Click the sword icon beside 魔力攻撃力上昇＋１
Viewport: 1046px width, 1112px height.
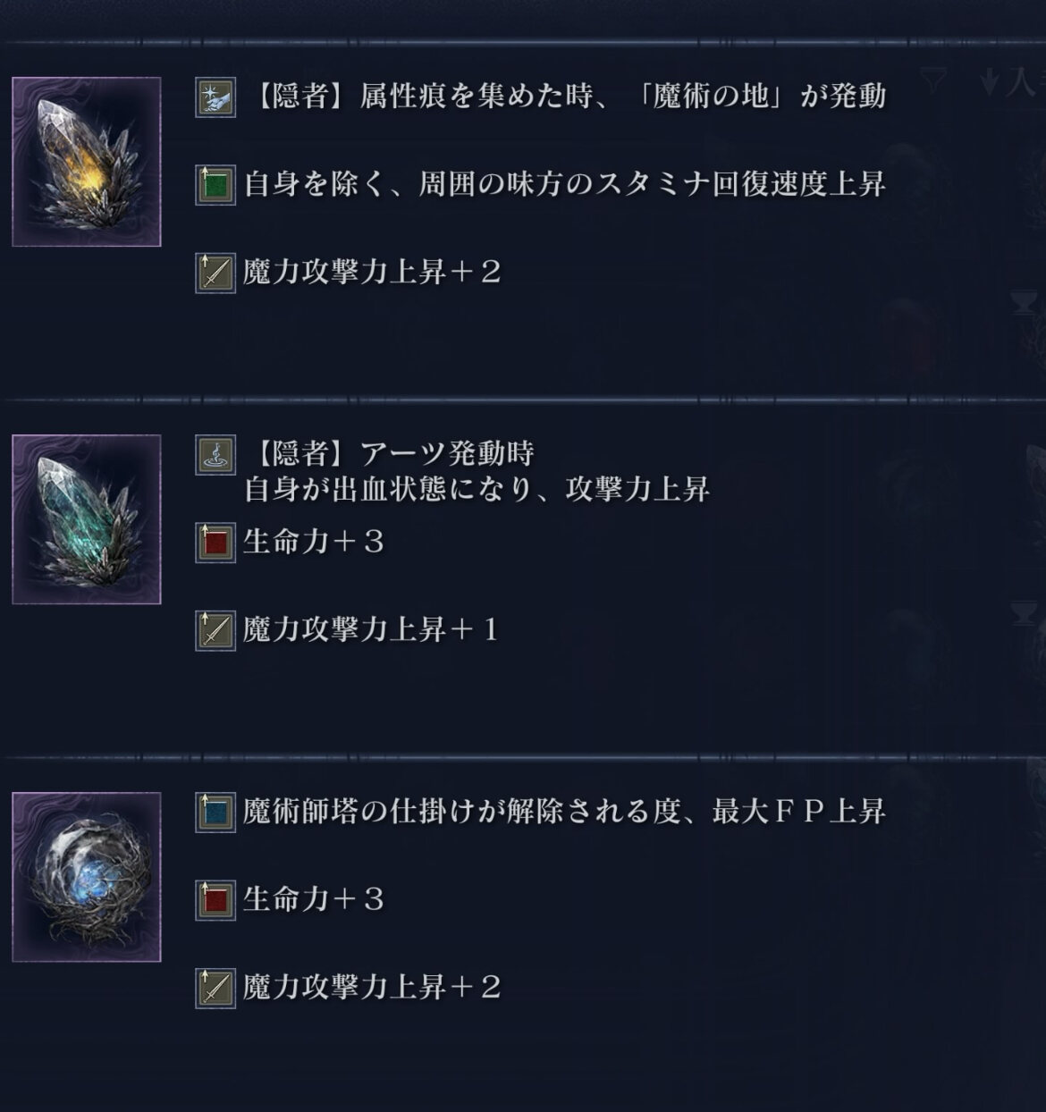coord(215,630)
